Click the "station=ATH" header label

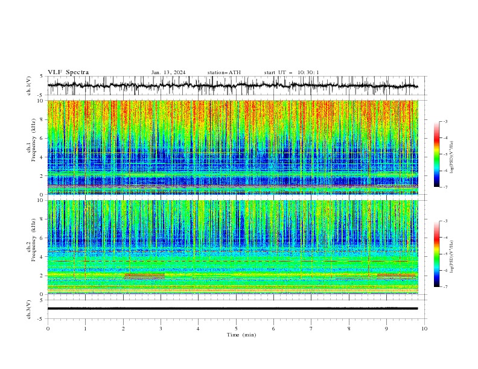click(224, 72)
